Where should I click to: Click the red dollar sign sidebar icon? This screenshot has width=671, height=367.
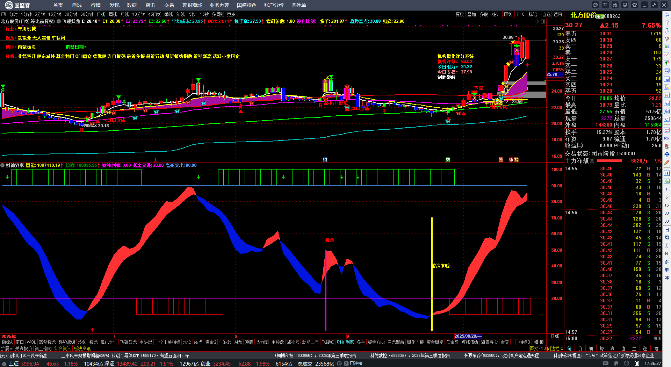(x=667, y=146)
